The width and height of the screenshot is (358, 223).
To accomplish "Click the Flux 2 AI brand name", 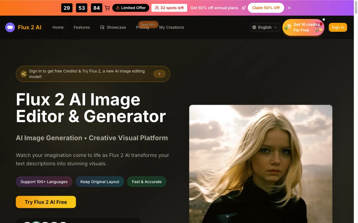I will (x=30, y=27).
